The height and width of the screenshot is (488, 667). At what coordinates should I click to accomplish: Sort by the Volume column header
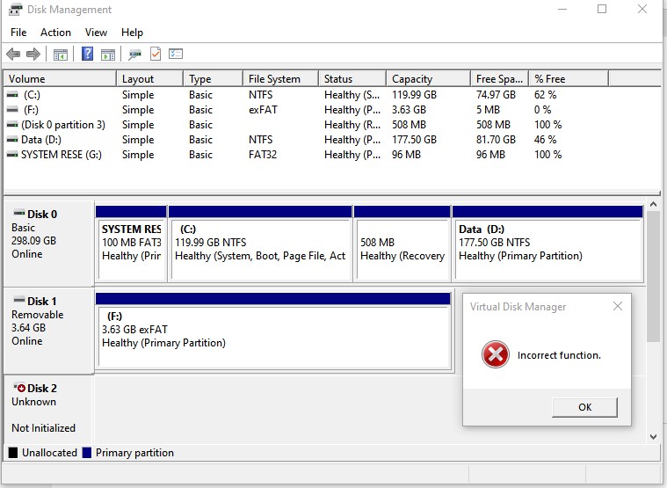click(60, 79)
